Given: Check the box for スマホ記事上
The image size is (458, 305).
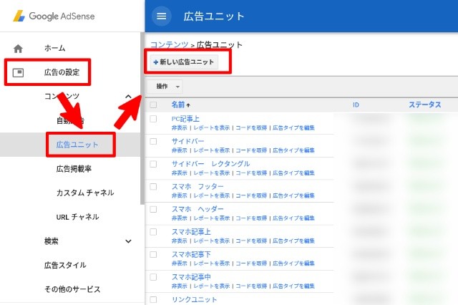Looking at the screenshot, I should pos(153,232).
